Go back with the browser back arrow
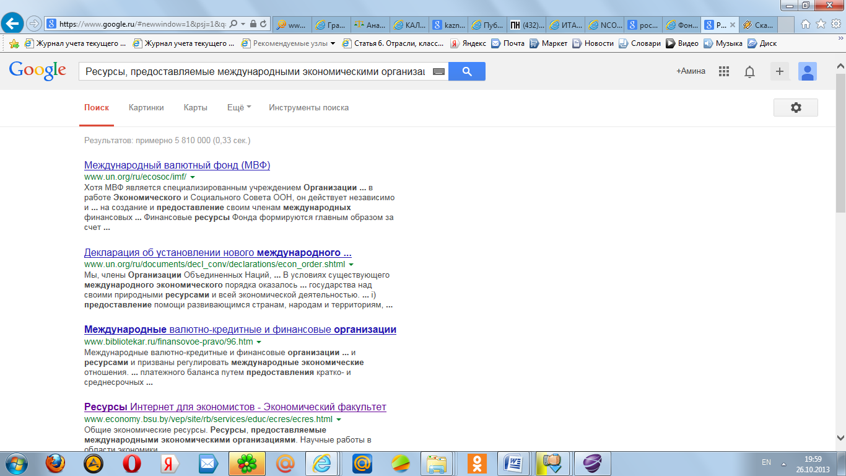The height and width of the screenshot is (476, 846). (12, 24)
